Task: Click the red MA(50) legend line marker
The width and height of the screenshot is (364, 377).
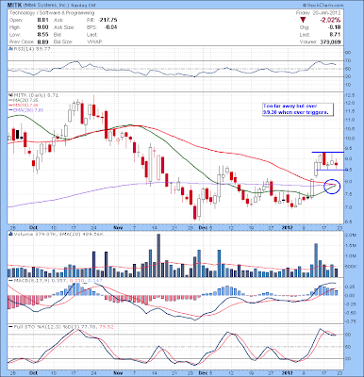Action: point(10,105)
